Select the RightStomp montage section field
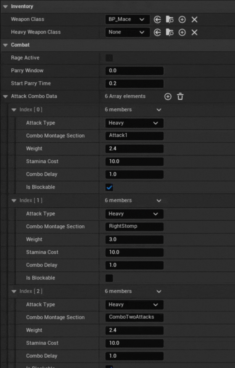The image size is (235, 368). 134,226
